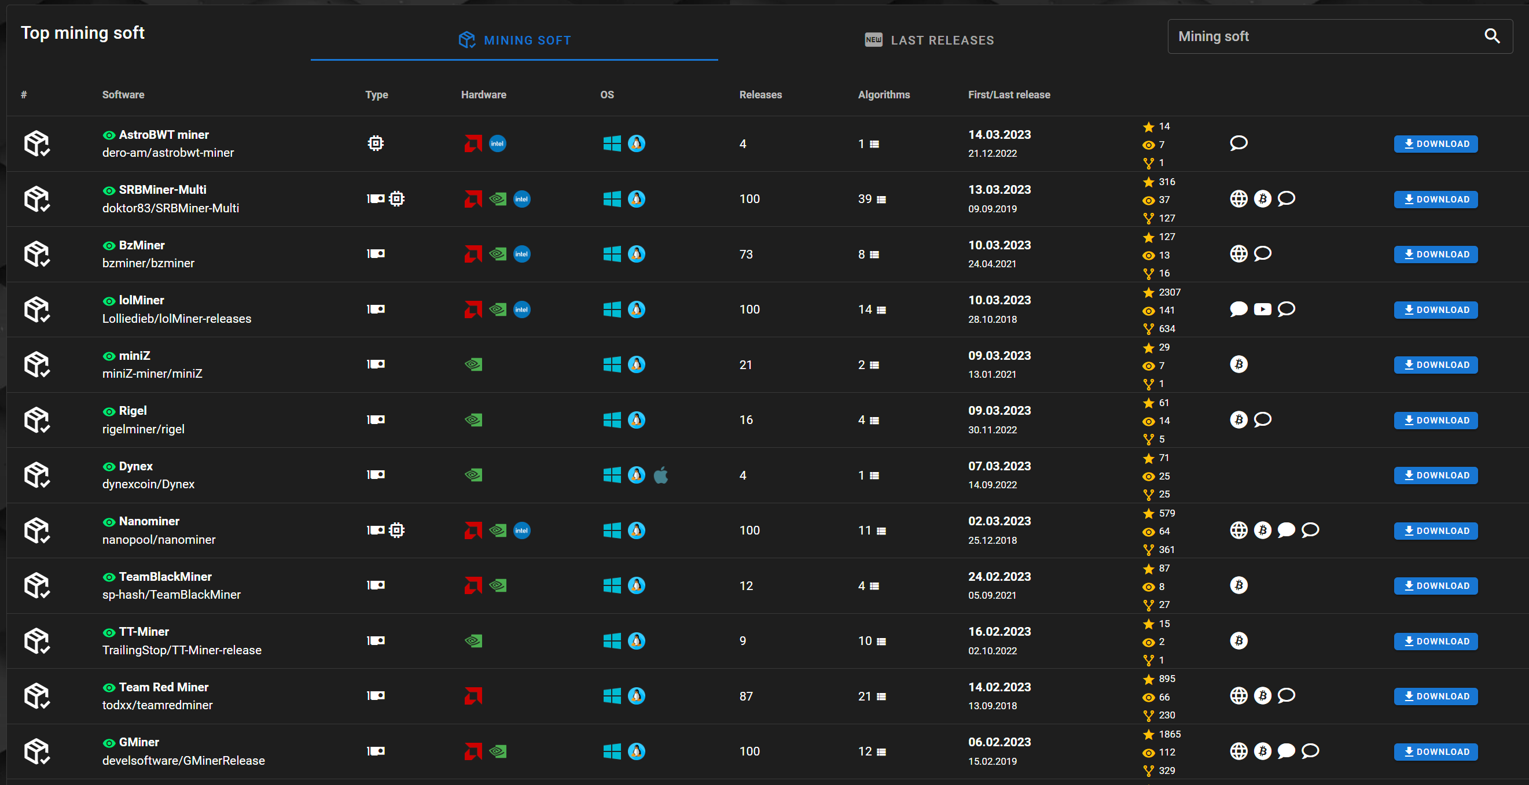Image resolution: width=1529 pixels, height=785 pixels.
Task: Click the green eye next to miniZ
Action: tap(109, 356)
